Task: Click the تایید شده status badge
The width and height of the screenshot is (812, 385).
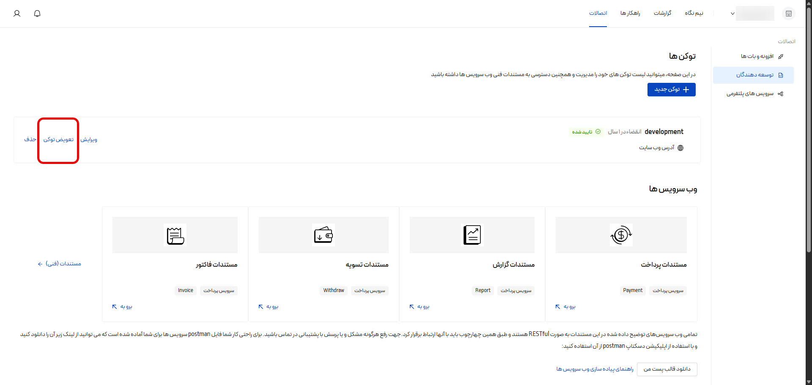Action: click(586, 132)
